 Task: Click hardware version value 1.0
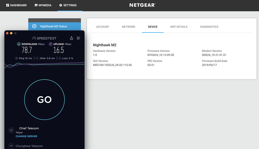(95, 55)
